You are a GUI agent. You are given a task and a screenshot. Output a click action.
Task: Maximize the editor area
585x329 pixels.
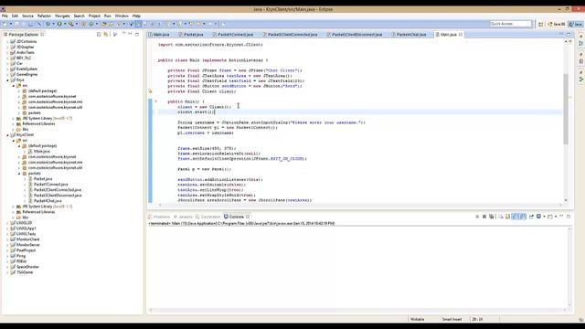(x=569, y=35)
